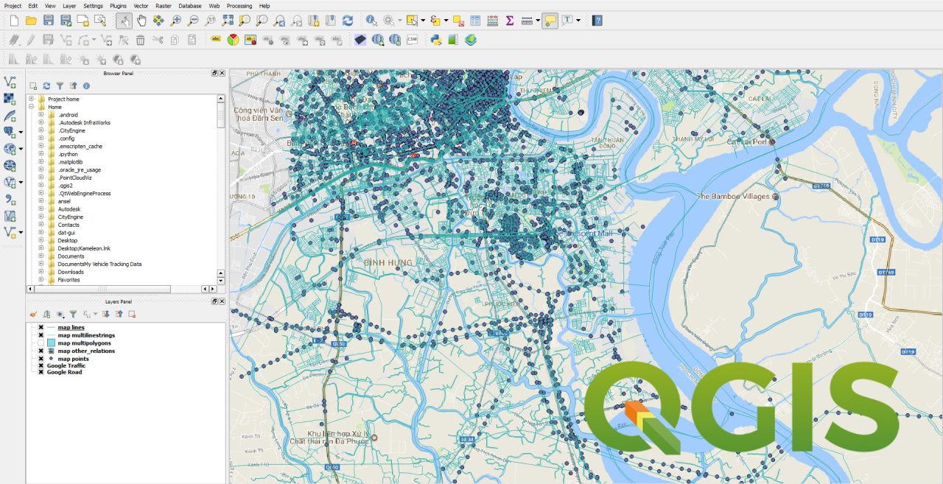Open the Python console
The image size is (943, 484).
[436, 40]
